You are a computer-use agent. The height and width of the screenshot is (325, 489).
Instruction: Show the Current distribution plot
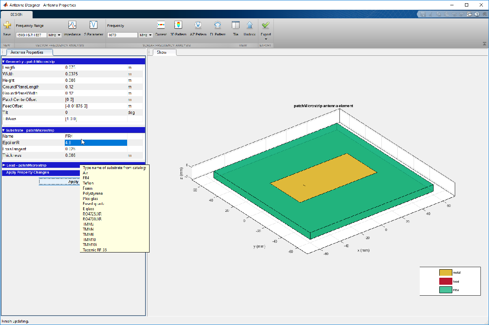(161, 25)
